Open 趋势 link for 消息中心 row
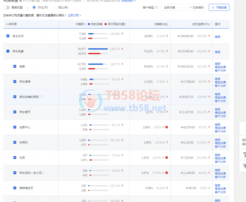Viewport: 246px width, 202px height. pyautogui.click(x=217, y=124)
